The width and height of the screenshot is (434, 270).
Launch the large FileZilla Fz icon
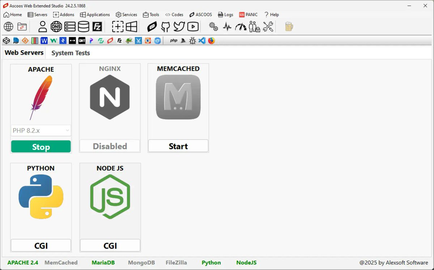tap(97, 26)
